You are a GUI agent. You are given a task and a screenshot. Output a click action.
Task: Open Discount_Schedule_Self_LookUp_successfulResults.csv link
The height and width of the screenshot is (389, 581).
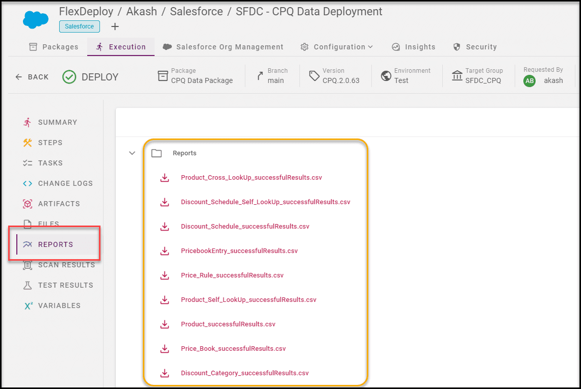[265, 202]
